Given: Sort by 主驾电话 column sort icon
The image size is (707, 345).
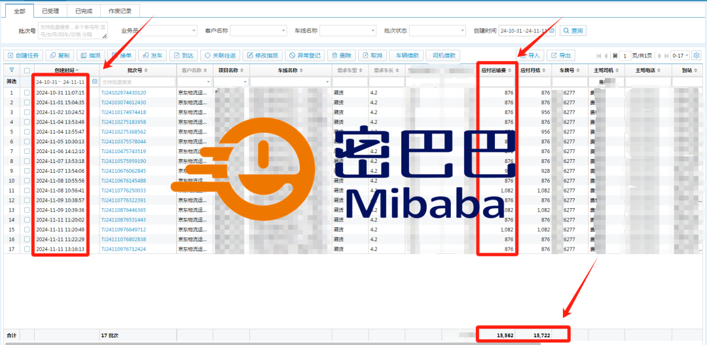Looking at the screenshot, I should tap(659, 71).
